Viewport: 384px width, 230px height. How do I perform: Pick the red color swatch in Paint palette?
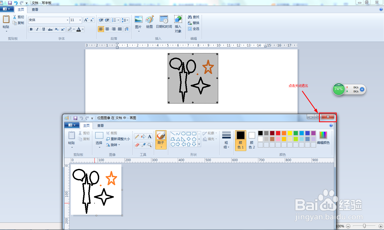278,133
